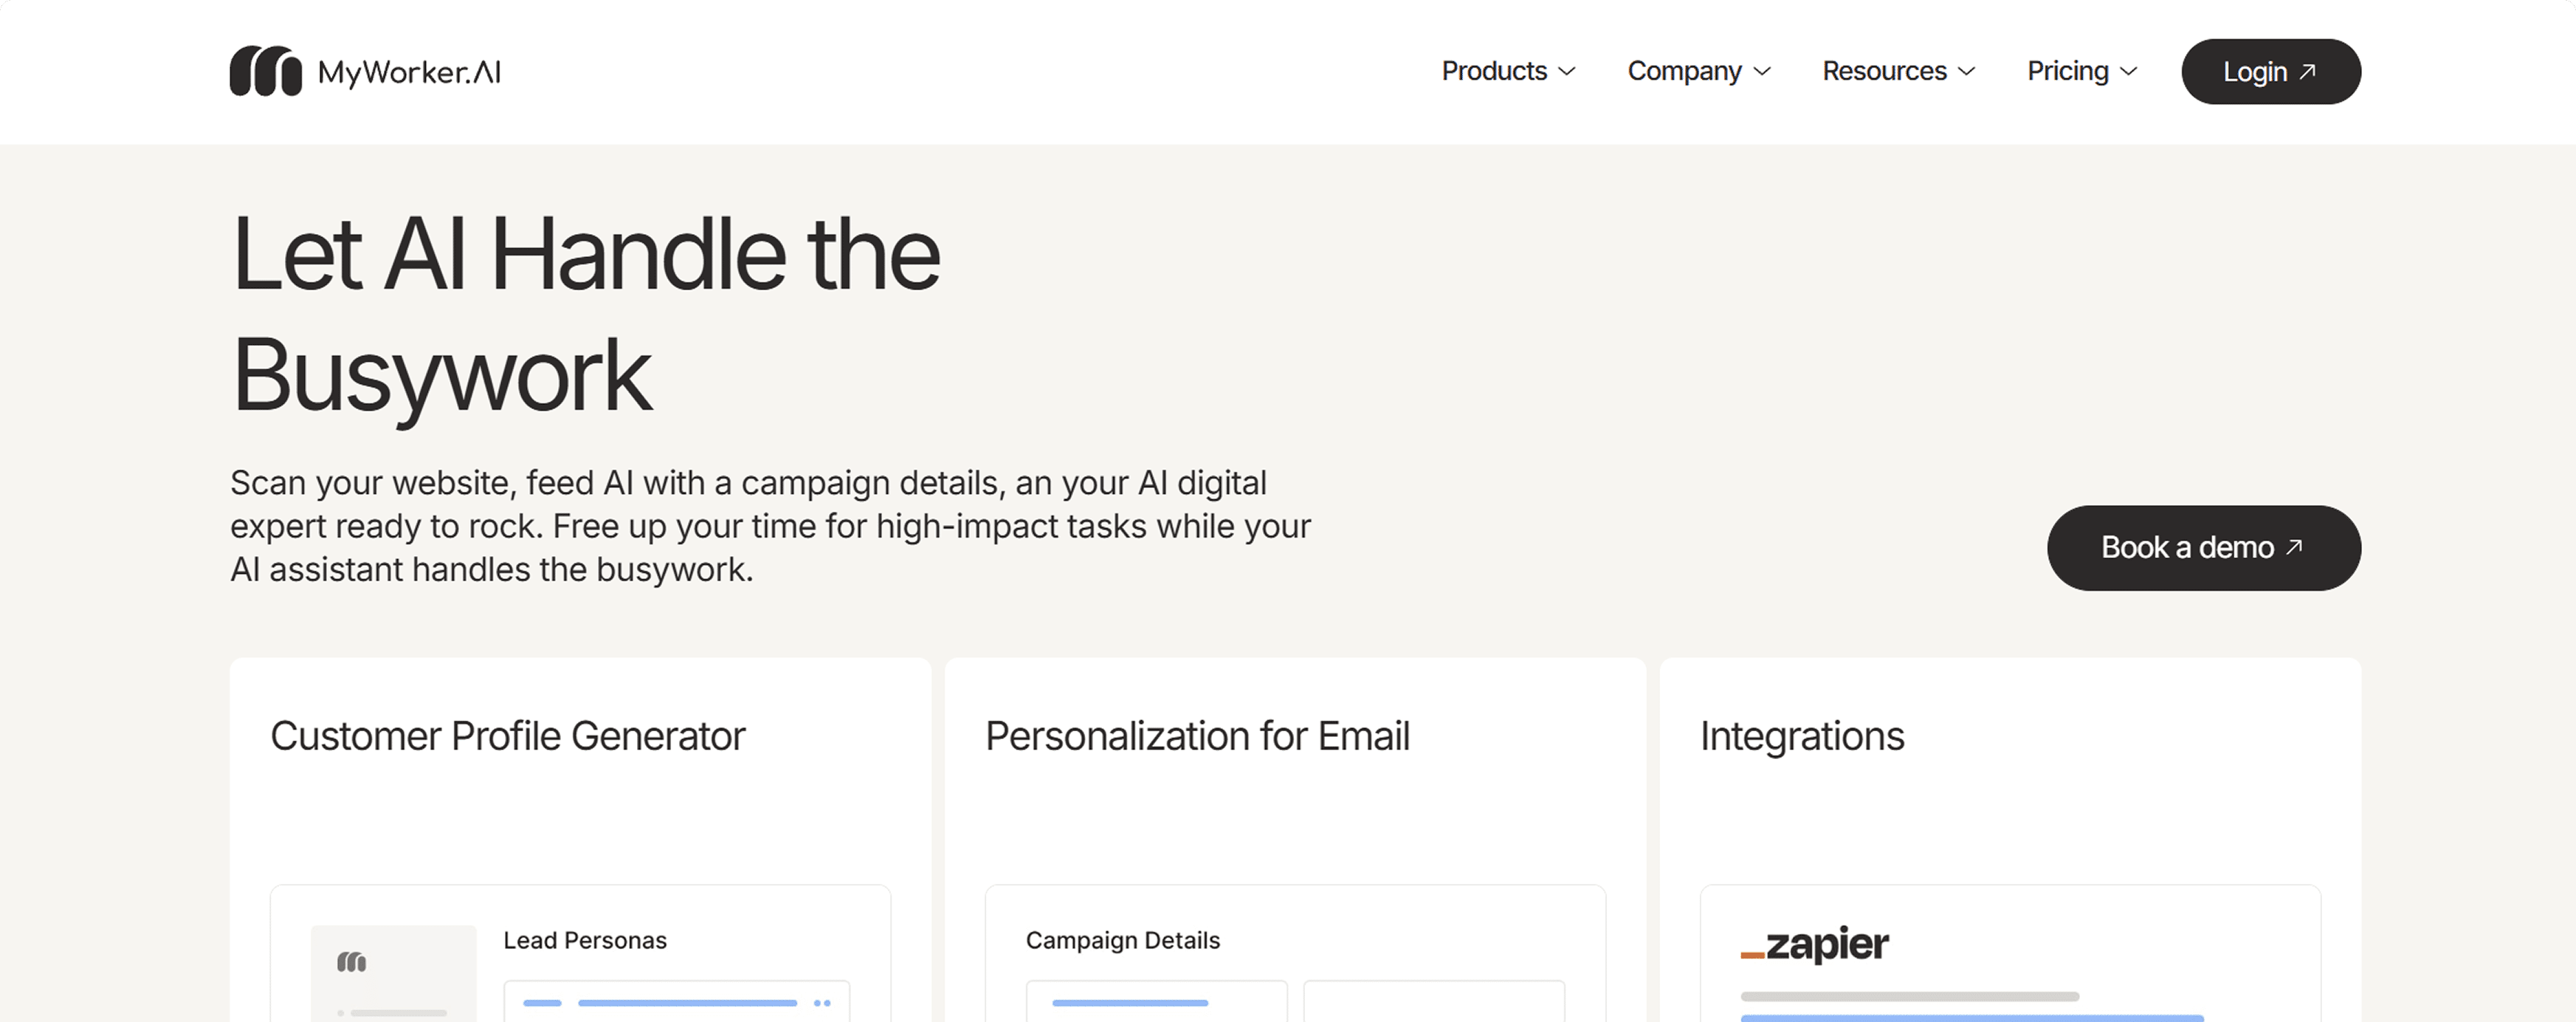This screenshot has height=1022, width=2576.
Task: Click the small gray MyWorker icon in the persona panel
Action: click(x=351, y=962)
